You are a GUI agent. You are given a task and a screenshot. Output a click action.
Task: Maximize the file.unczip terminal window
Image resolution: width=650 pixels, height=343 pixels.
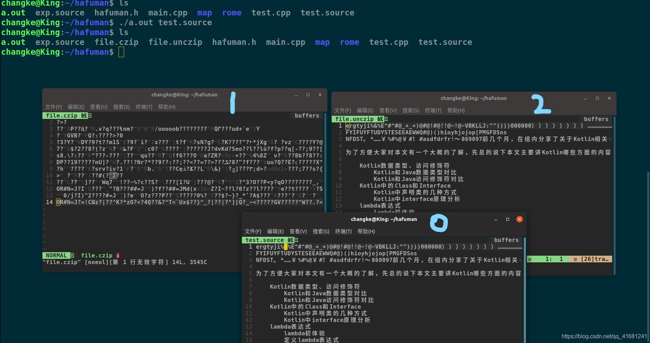597,98
